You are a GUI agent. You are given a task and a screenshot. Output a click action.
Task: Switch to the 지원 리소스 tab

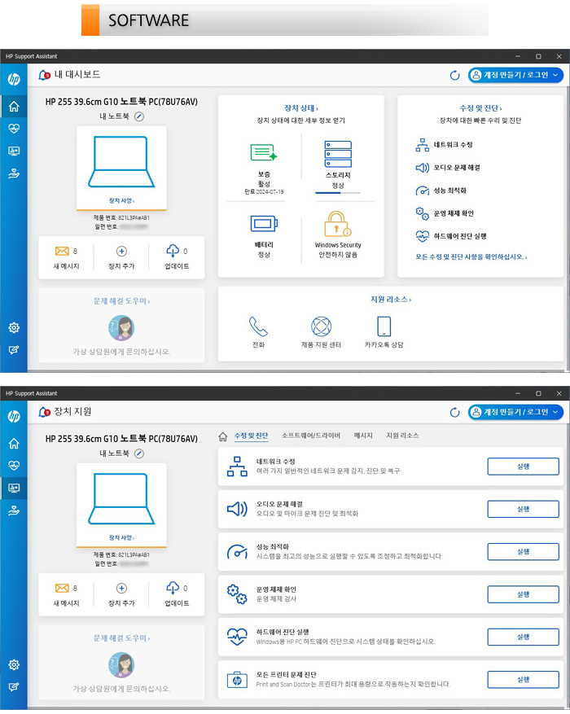click(402, 436)
